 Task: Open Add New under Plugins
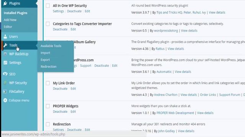[10, 20]
